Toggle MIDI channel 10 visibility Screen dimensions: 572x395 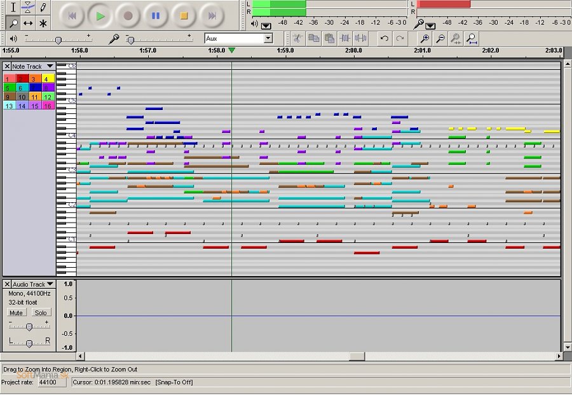tap(22, 97)
